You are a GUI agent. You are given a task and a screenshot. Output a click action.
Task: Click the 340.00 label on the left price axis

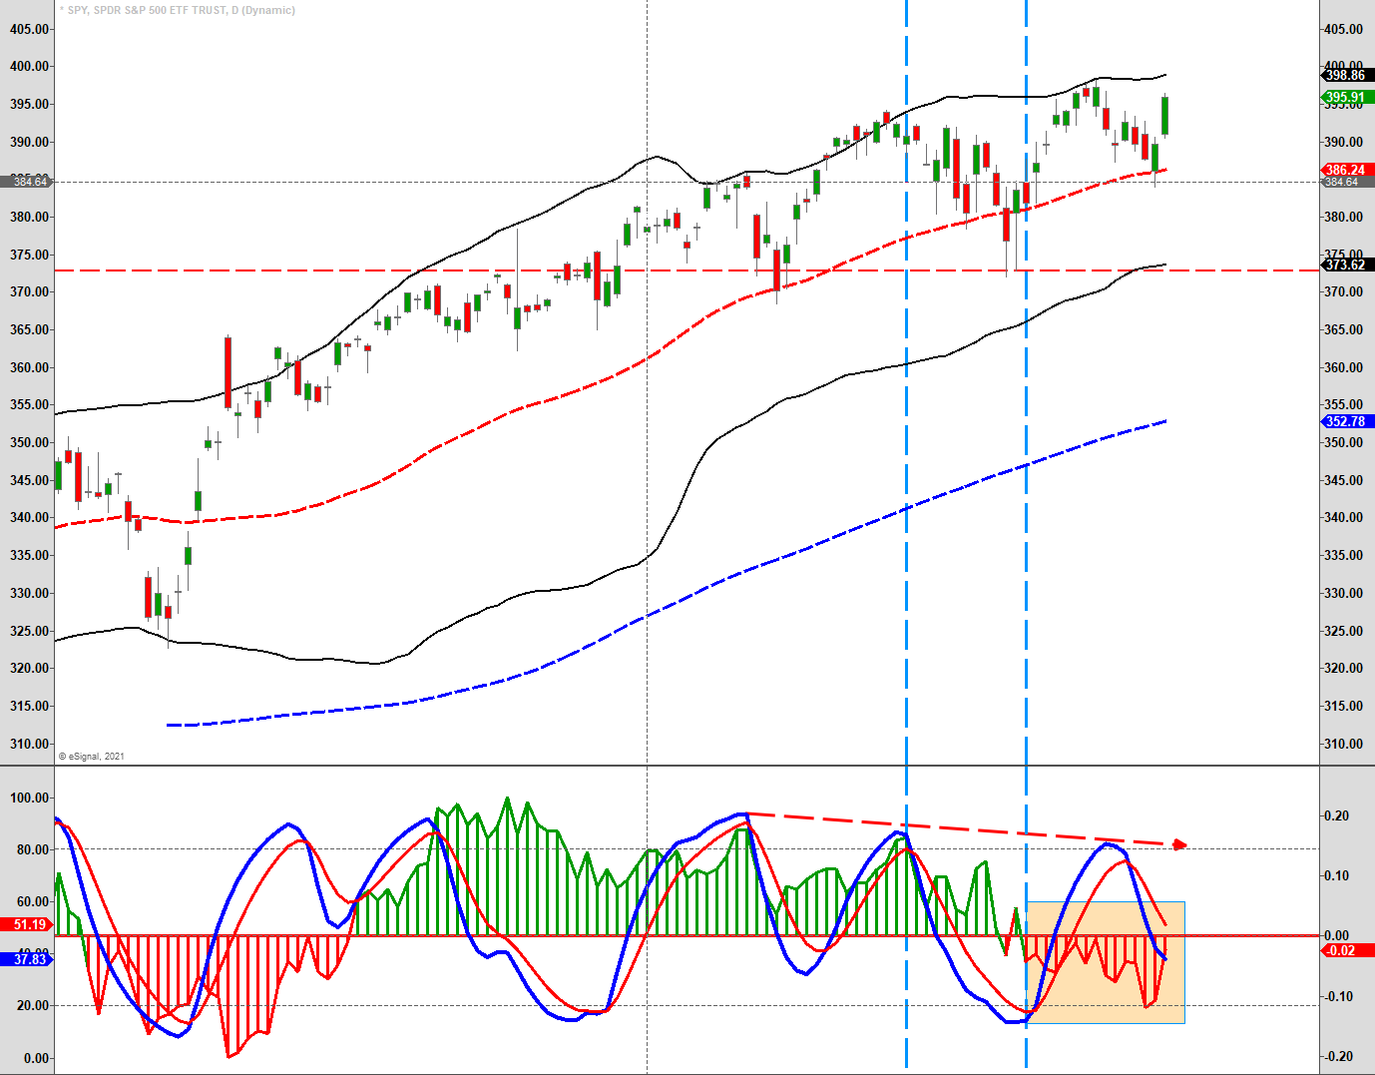click(x=29, y=517)
